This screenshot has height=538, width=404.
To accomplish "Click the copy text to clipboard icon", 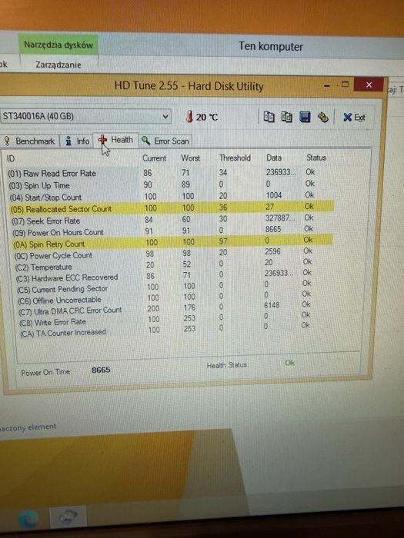I will point(269,117).
